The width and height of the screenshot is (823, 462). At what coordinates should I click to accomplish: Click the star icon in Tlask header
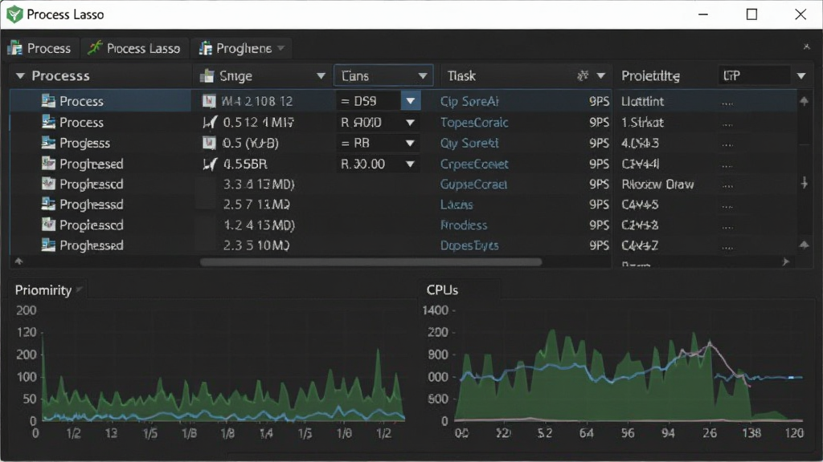pyautogui.click(x=583, y=76)
